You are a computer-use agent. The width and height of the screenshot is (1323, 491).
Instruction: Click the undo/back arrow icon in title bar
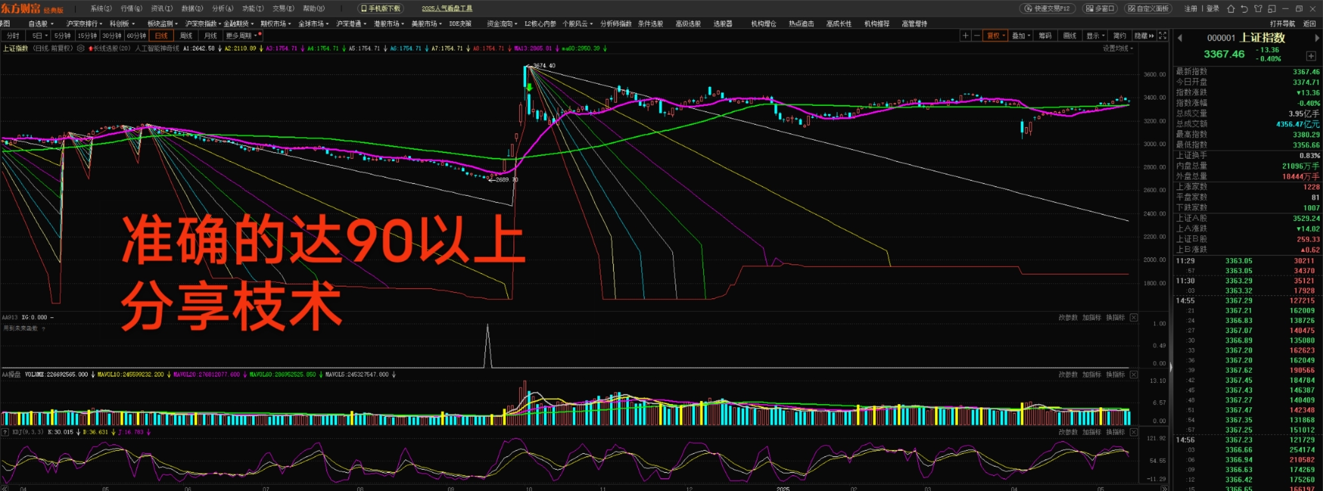click(1244, 8)
